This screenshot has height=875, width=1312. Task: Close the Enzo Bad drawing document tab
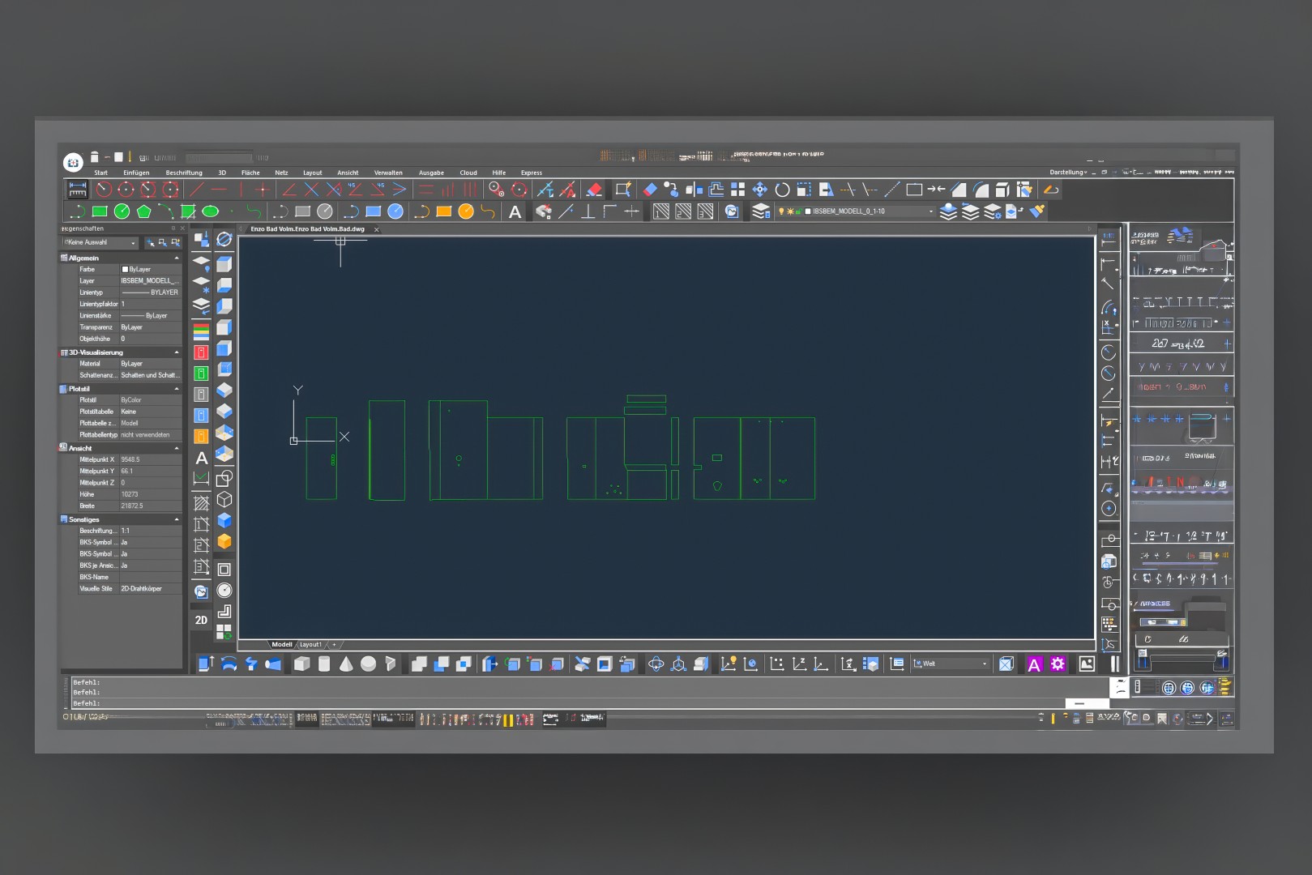coord(377,229)
